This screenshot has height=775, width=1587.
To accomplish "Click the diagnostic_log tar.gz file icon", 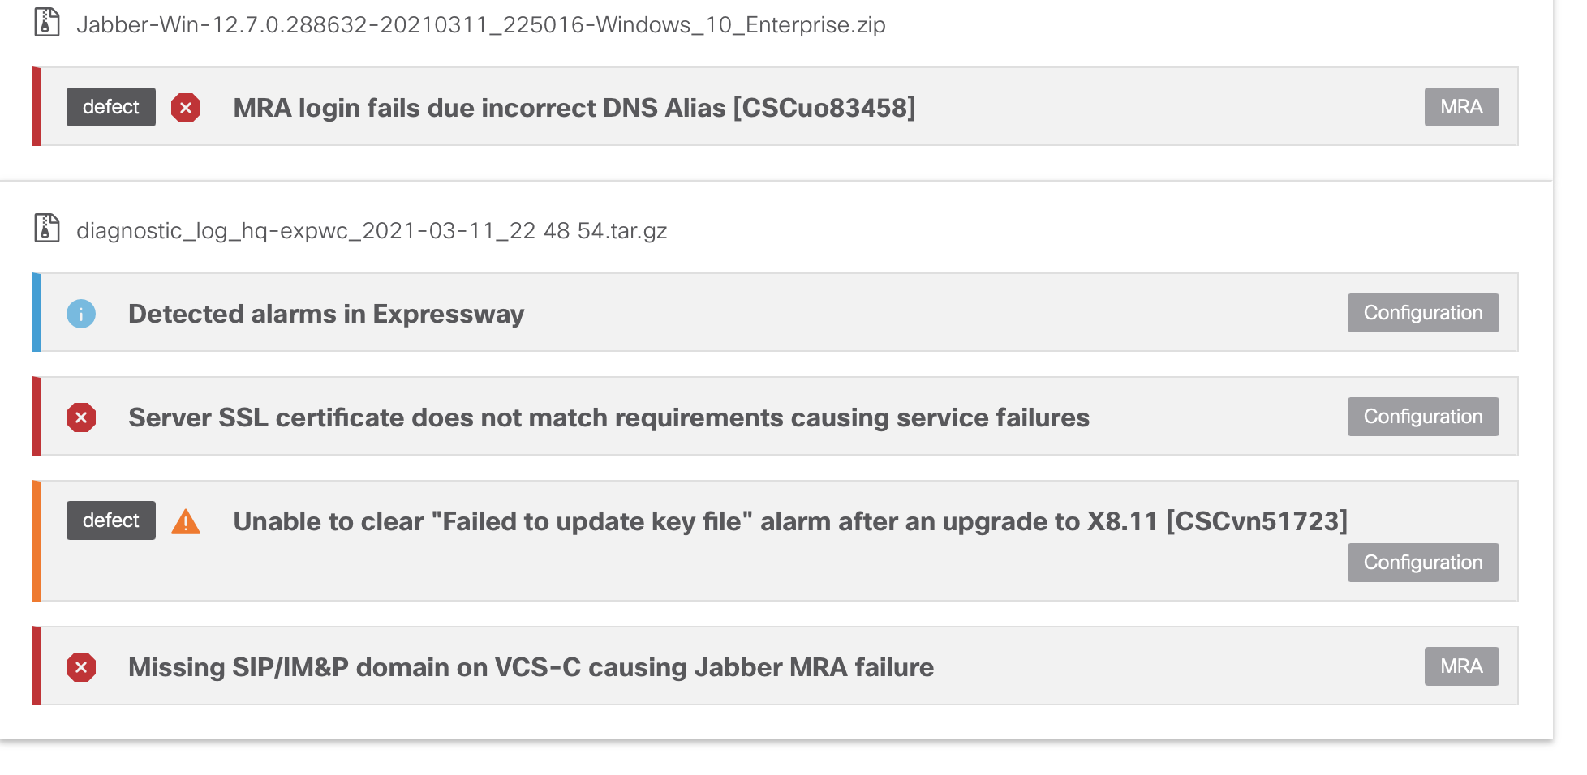I will point(46,229).
